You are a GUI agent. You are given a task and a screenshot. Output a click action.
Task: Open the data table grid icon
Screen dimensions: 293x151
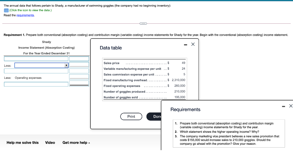6,10
